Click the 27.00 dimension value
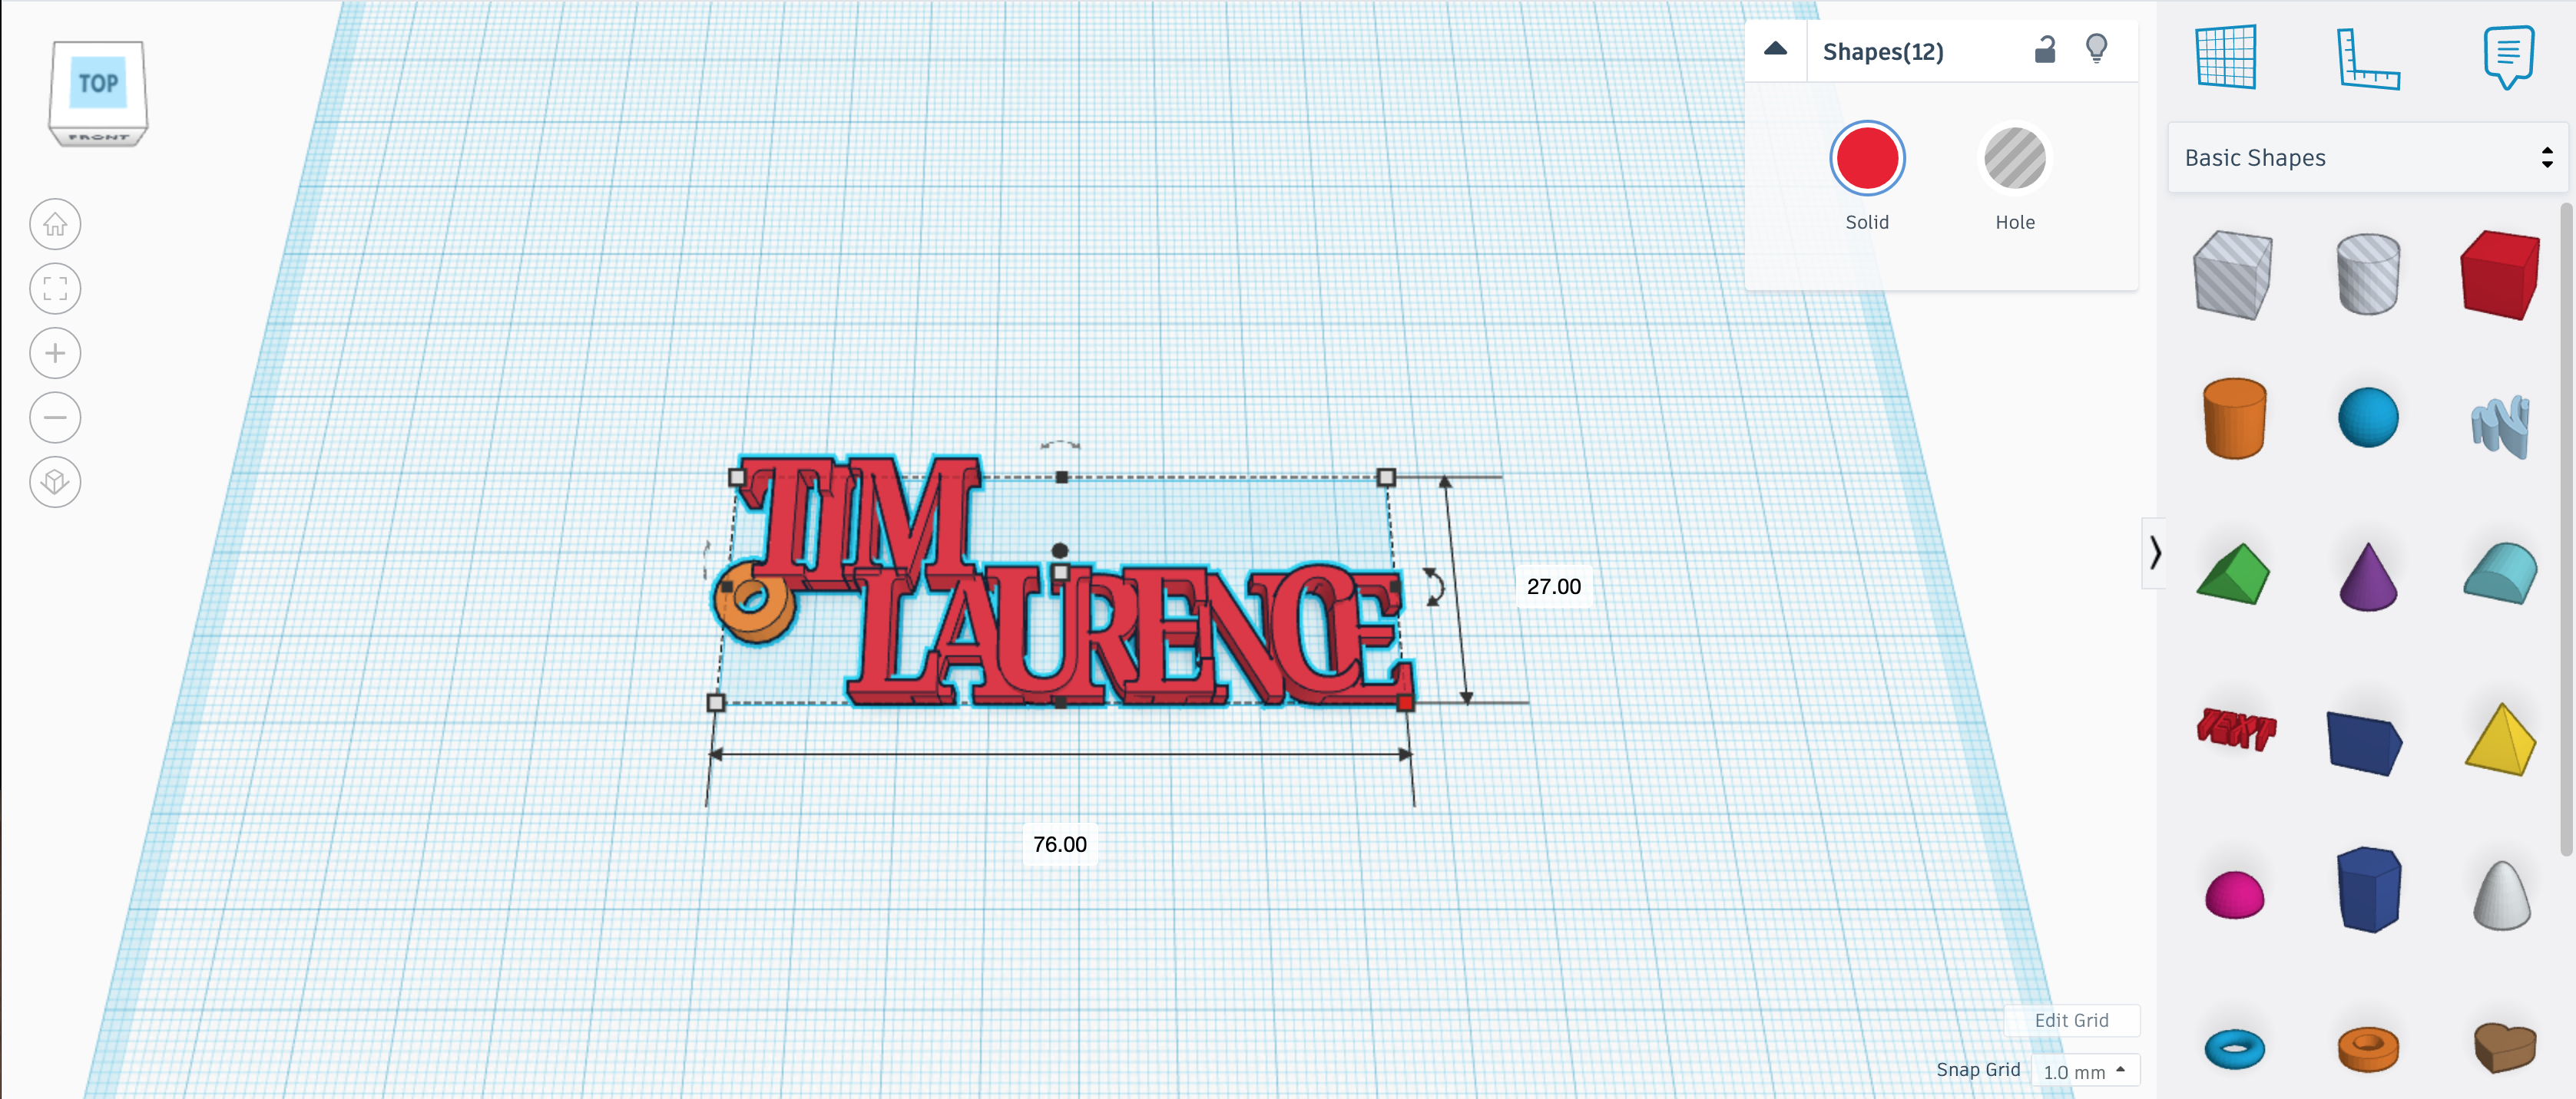 pos(1553,586)
